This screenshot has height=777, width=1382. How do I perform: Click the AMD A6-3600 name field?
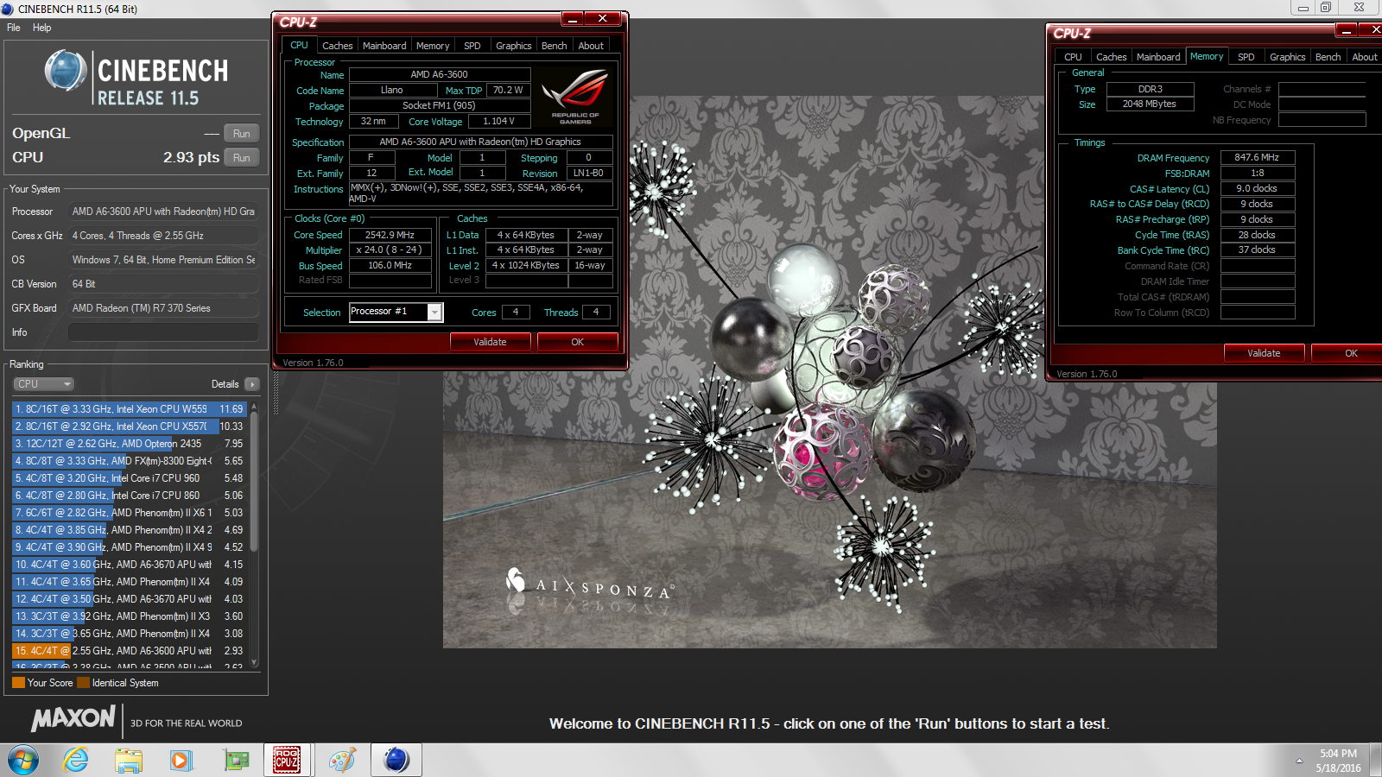[x=439, y=75]
